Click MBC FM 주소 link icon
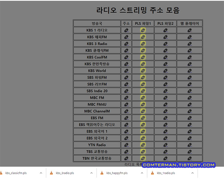This screenshot has height=179, width=224. point(126,98)
